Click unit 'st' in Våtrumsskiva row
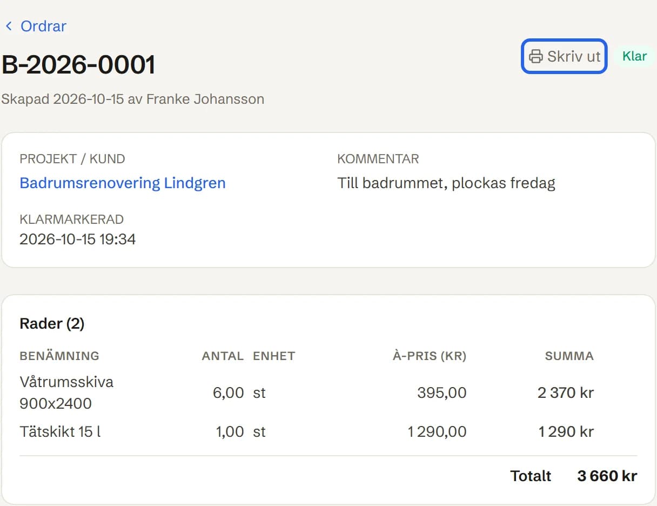657x506 pixels. [x=259, y=392]
